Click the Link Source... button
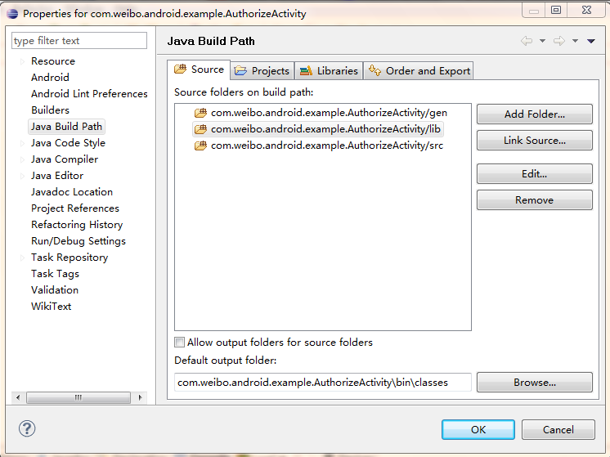 [535, 140]
